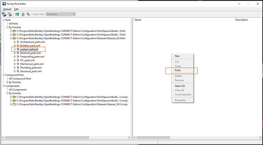Expand Architectural_parts.xml node
The height and width of the screenshot is (145, 263).
pos(15,42)
